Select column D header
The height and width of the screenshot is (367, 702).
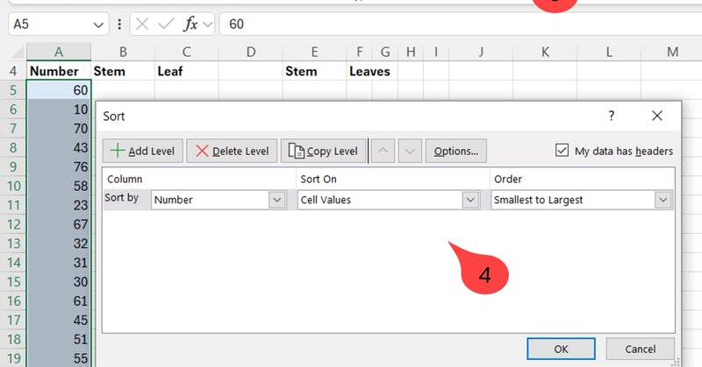(x=251, y=52)
